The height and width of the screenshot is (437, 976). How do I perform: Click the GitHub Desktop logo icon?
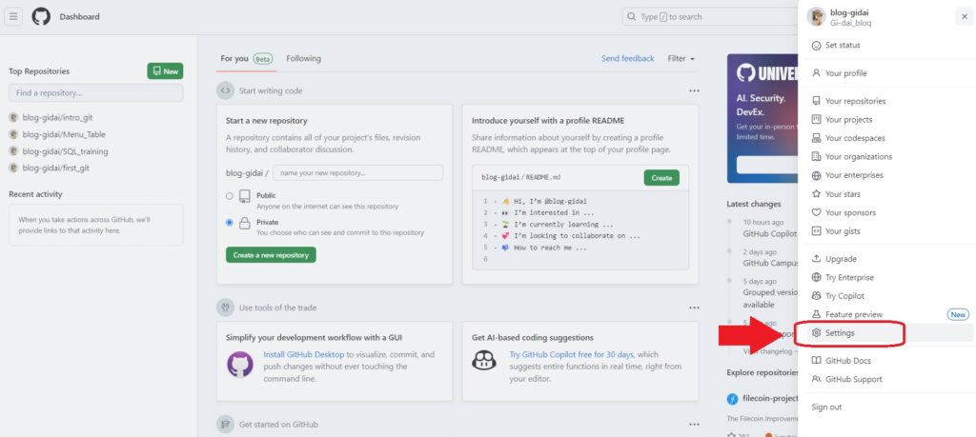click(x=240, y=364)
